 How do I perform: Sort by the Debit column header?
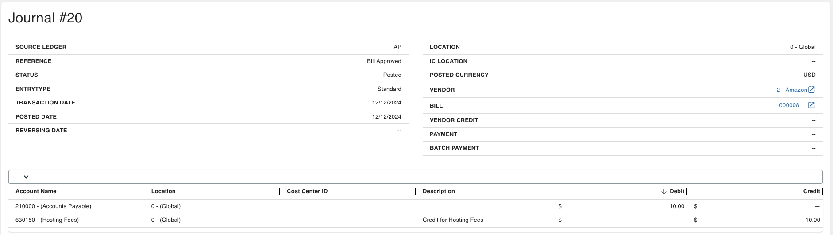point(677,191)
